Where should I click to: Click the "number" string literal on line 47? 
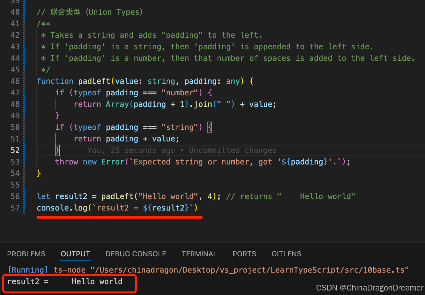click(x=180, y=93)
